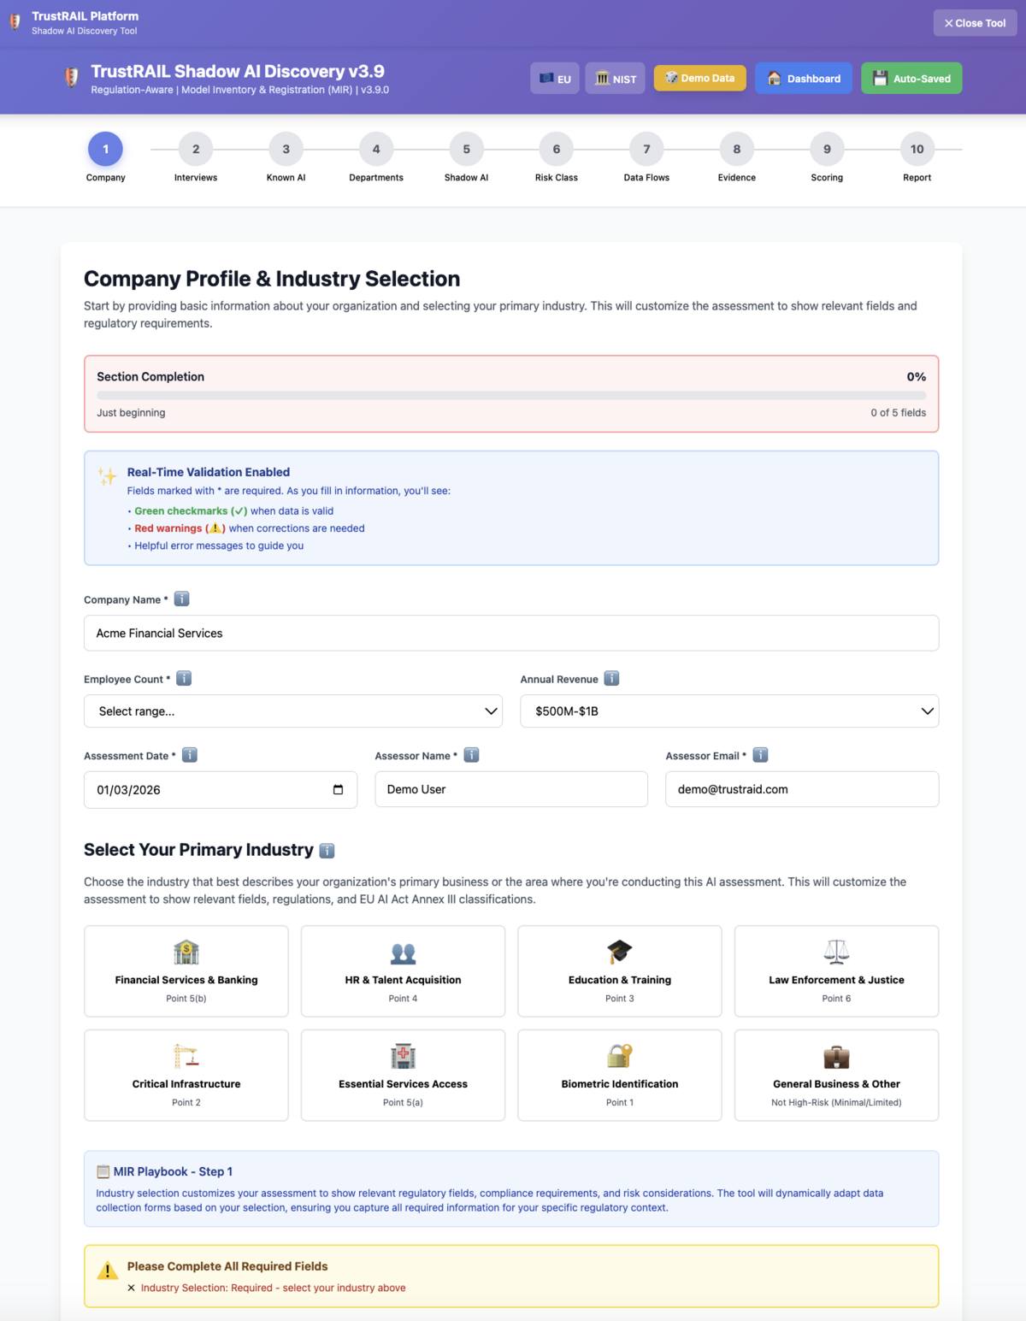
Task: Click the Close Tool button
Action: pyautogui.click(x=975, y=22)
